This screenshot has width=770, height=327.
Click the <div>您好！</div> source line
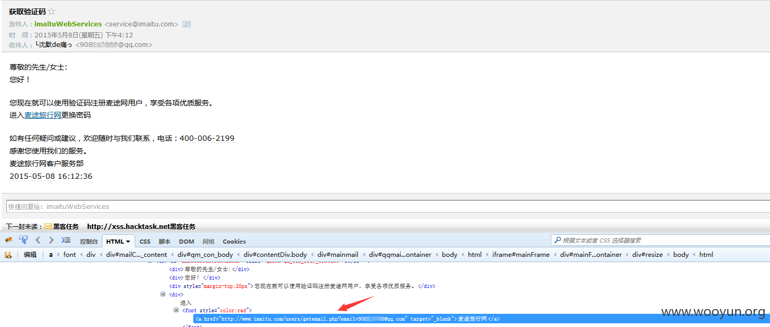coord(194,277)
